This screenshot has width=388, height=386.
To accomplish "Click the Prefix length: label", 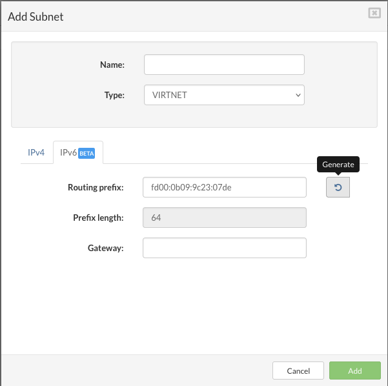I will click(98, 218).
